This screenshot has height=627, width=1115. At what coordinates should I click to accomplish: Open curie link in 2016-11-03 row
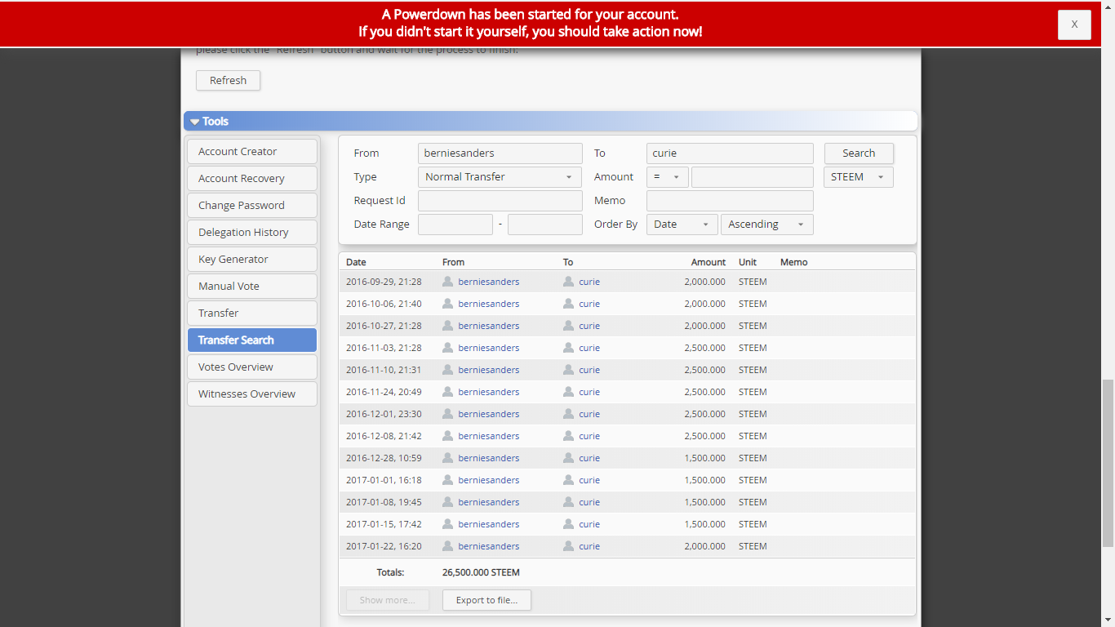click(x=589, y=348)
